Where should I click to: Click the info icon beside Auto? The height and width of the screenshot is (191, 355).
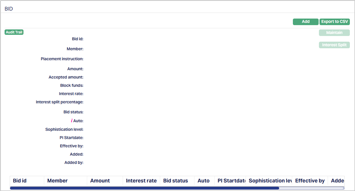(x=72, y=121)
